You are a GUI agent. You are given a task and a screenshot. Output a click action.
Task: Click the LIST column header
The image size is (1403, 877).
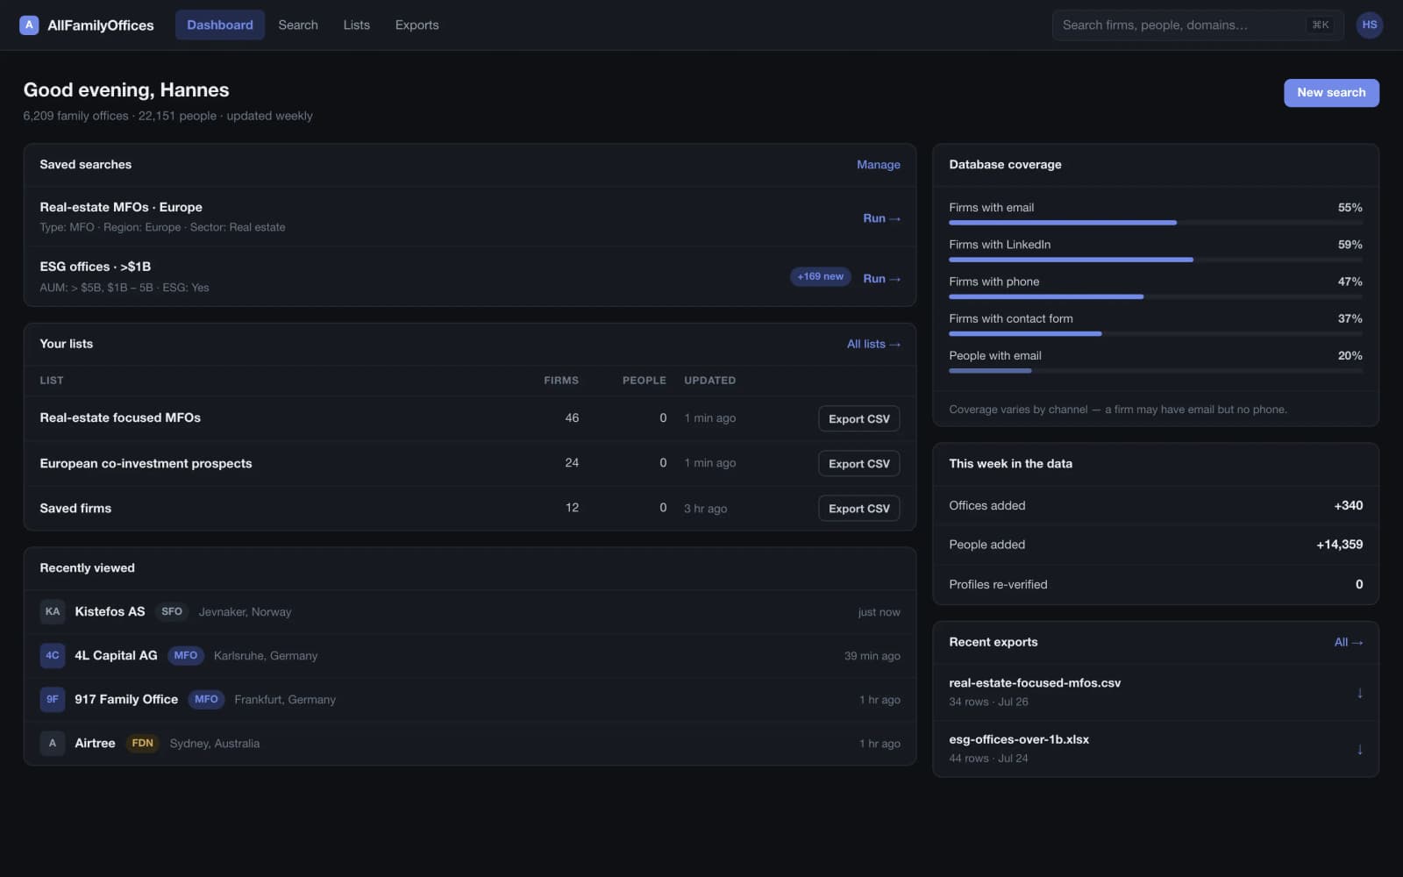[x=52, y=381]
